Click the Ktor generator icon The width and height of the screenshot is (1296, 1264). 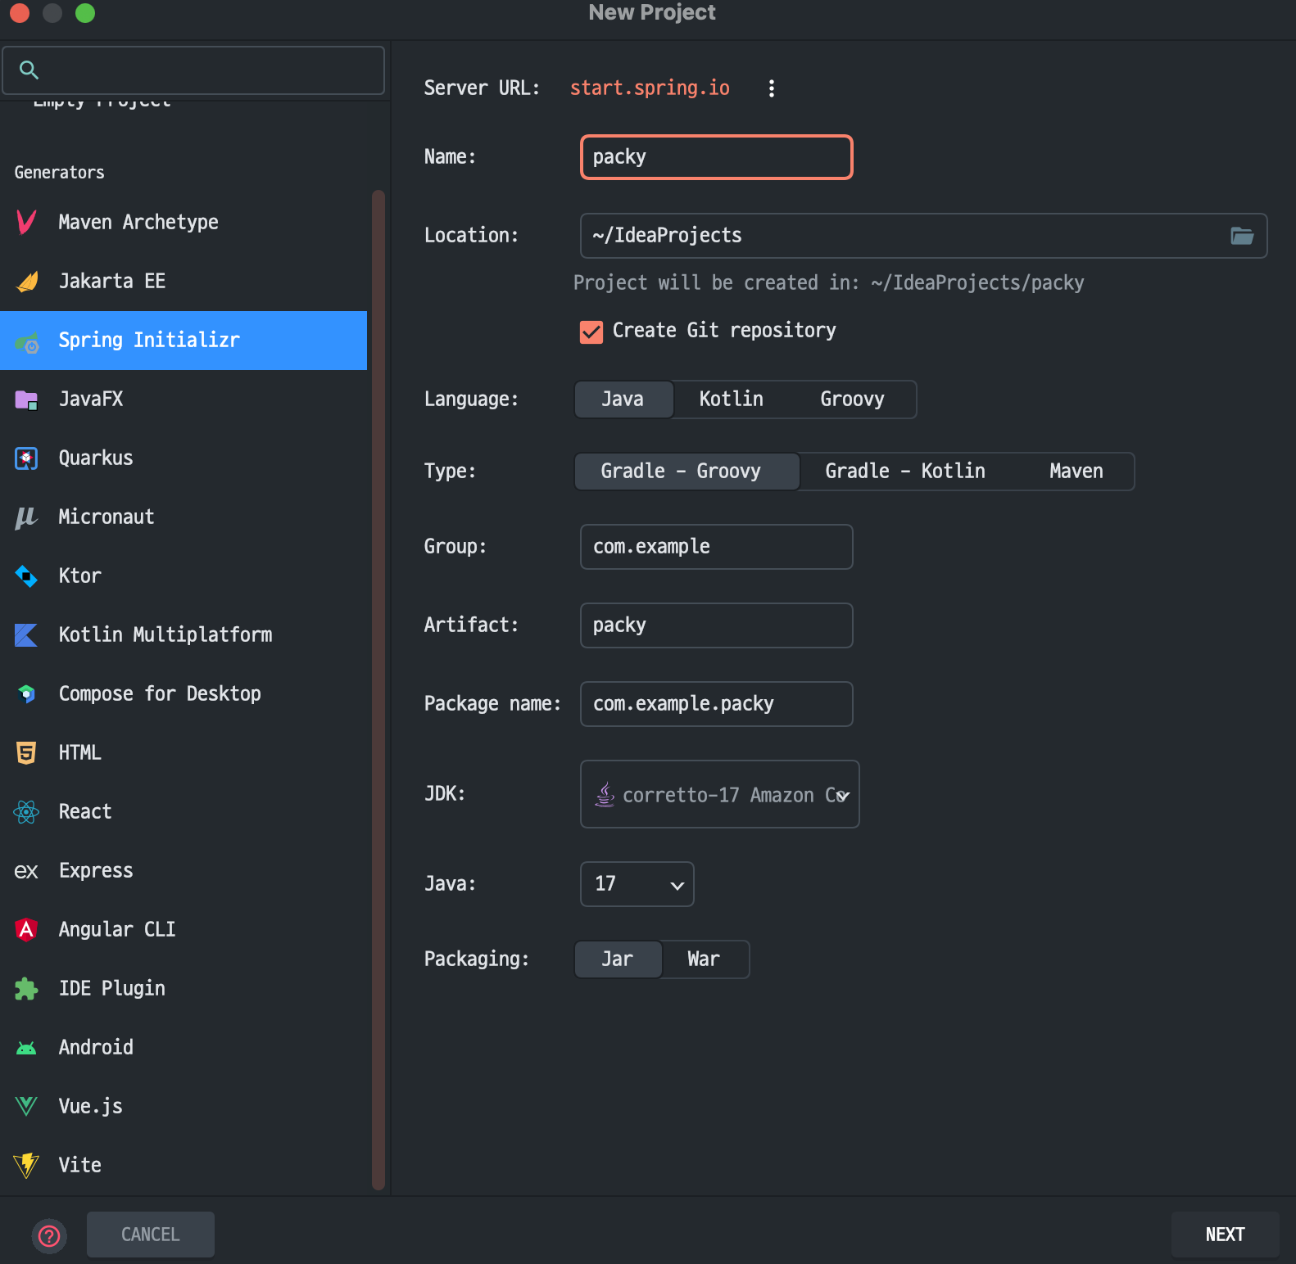pyautogui.click(x=26, y=576)
